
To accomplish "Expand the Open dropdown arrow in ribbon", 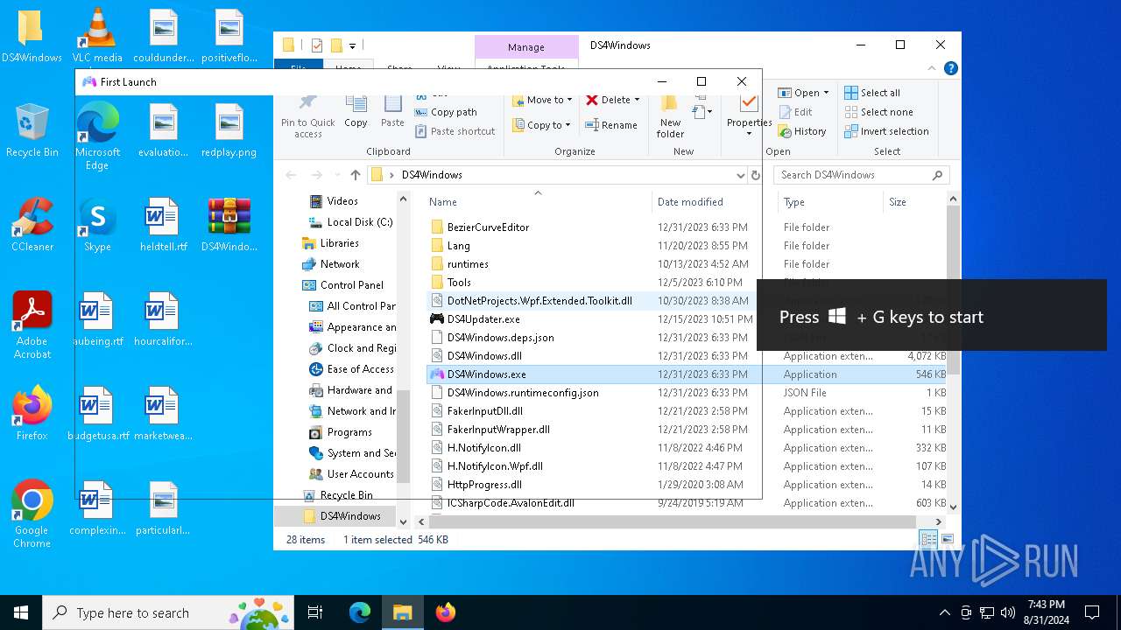I will (x=826, y=93).
